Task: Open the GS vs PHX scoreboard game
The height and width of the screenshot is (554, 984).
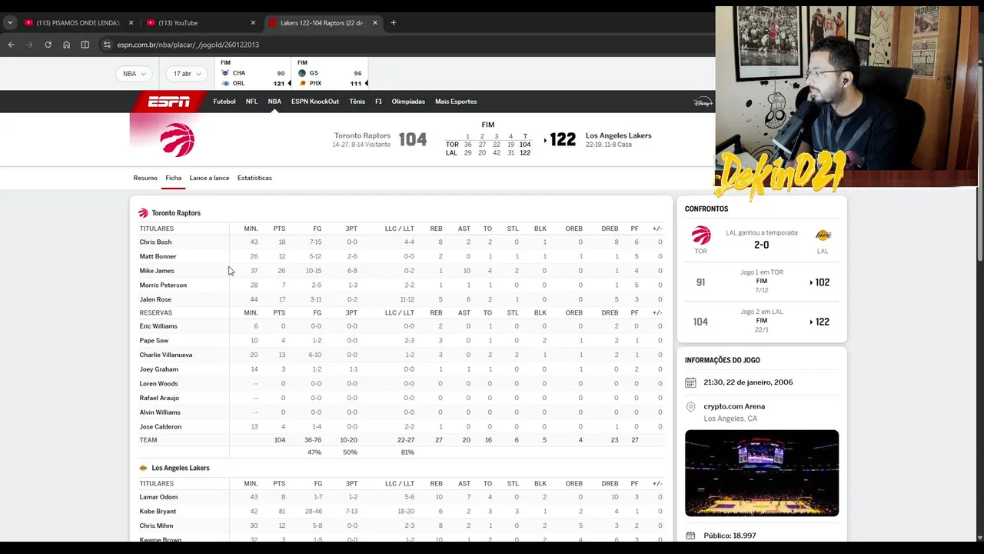Action: (x=331, y=74)
